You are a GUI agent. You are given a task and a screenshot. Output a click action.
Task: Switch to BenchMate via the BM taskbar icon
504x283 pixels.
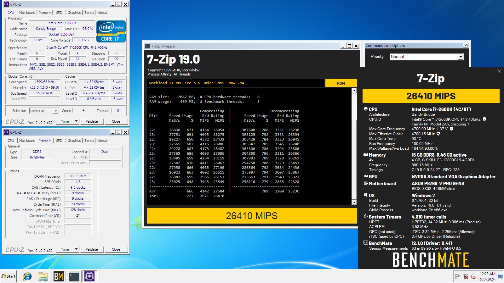coord(59,276)
